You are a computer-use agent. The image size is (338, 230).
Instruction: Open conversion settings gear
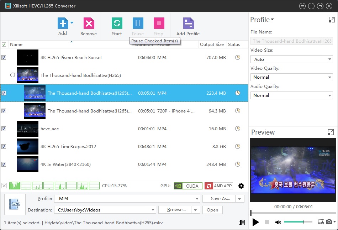point(241,185)
